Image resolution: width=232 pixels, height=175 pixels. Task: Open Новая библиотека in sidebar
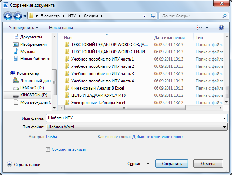pyautogui.click(x=32, y=59)
